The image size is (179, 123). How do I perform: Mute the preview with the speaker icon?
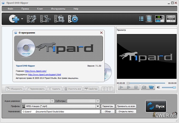click(x=158, y=87)
